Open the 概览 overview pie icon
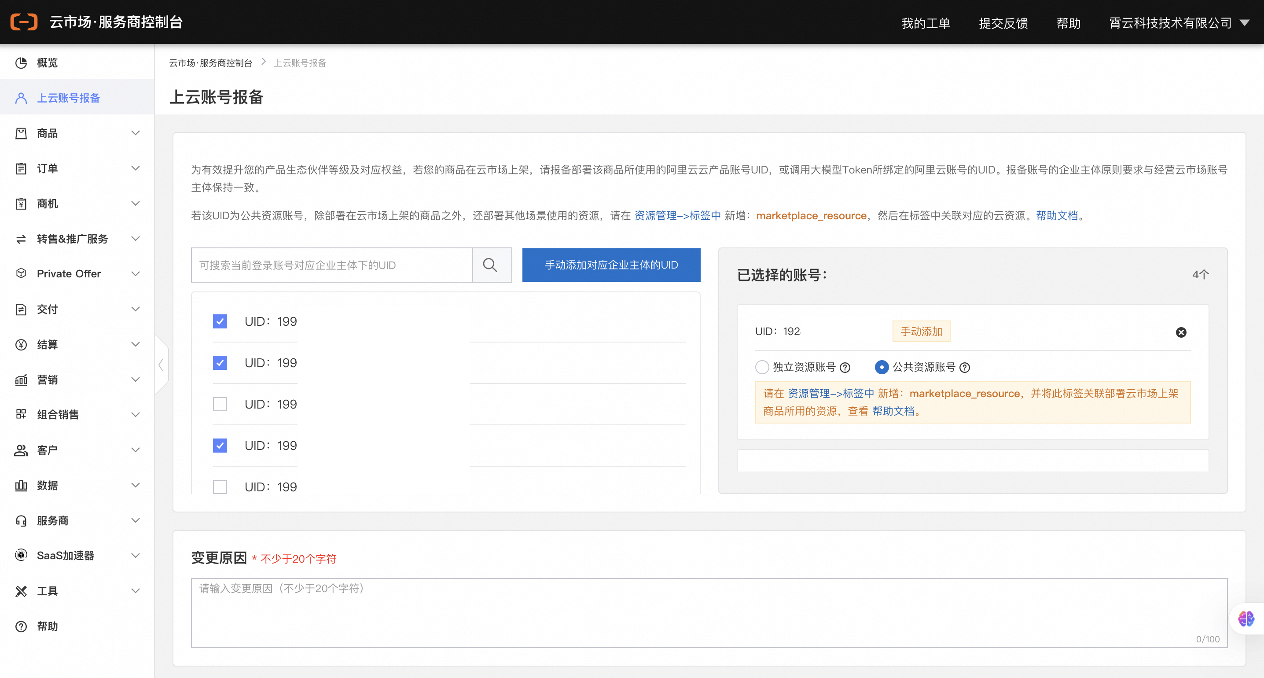Viewport: 1264px width, 678px height. (x=21, y=63)
